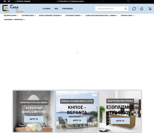The image size is (154, 133).
Task: Expand ΒΑΣΕΙΣ & ΕΠΙΦΑΝΕΙΕΣ ΤΡΑΠΕΖΙΩΝ menu
Action: [51, 15]
